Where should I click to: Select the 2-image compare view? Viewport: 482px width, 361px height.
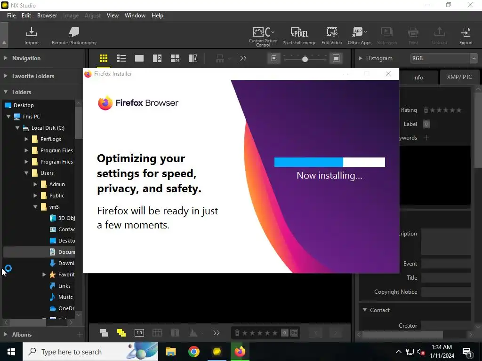tap(157, 58)
